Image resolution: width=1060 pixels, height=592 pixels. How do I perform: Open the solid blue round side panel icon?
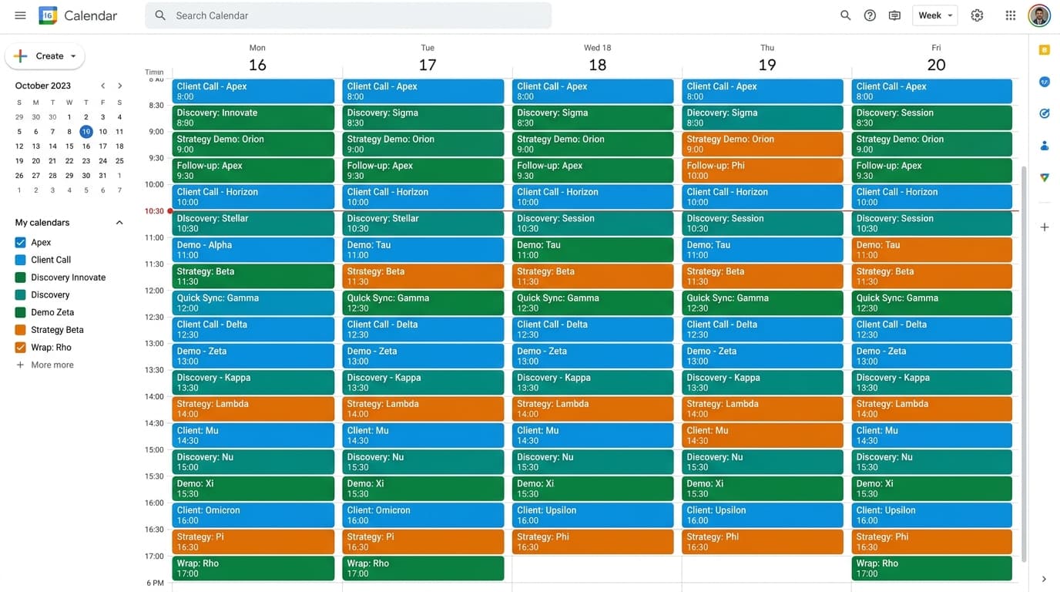point(1045,82)
